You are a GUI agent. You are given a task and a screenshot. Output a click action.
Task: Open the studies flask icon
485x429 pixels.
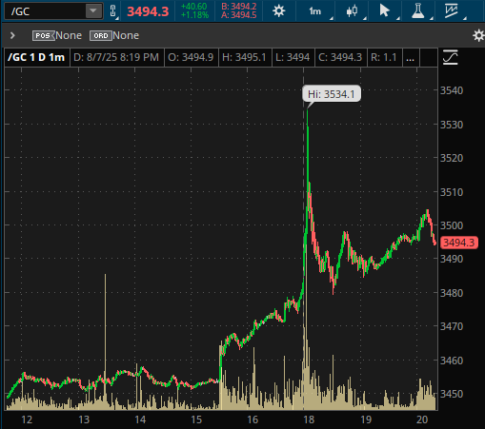pos(418,11)
